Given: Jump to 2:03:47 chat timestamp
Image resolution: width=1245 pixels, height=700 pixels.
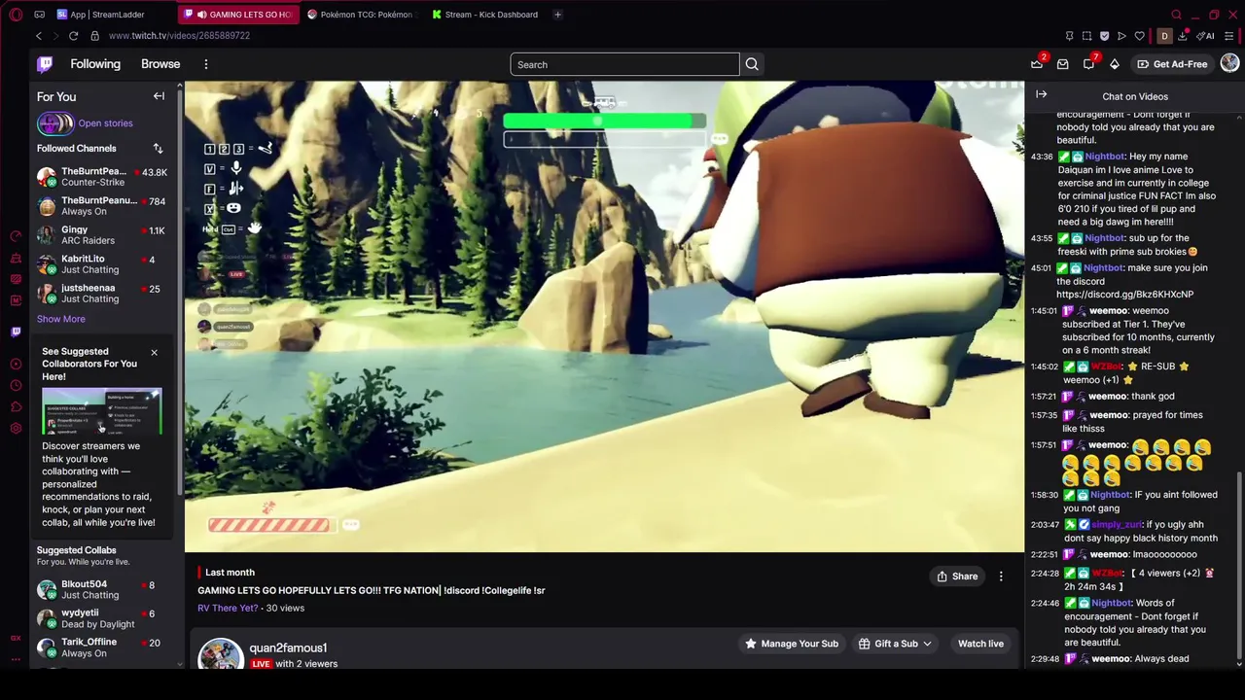Looking at the screenshot, I should coord(1044,525).
